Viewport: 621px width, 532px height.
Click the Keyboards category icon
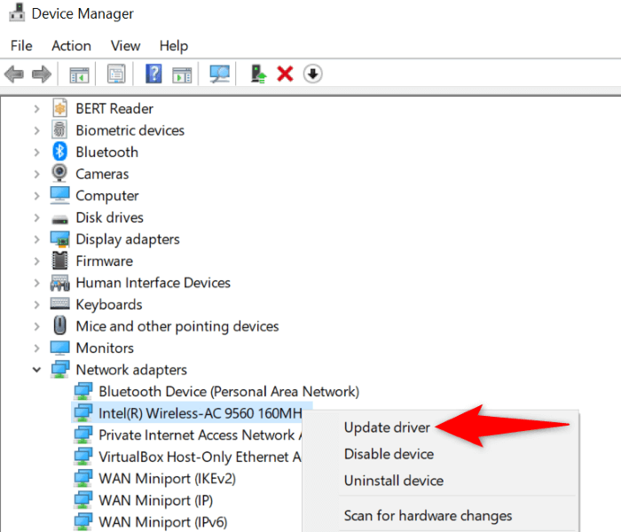[59, 303]
